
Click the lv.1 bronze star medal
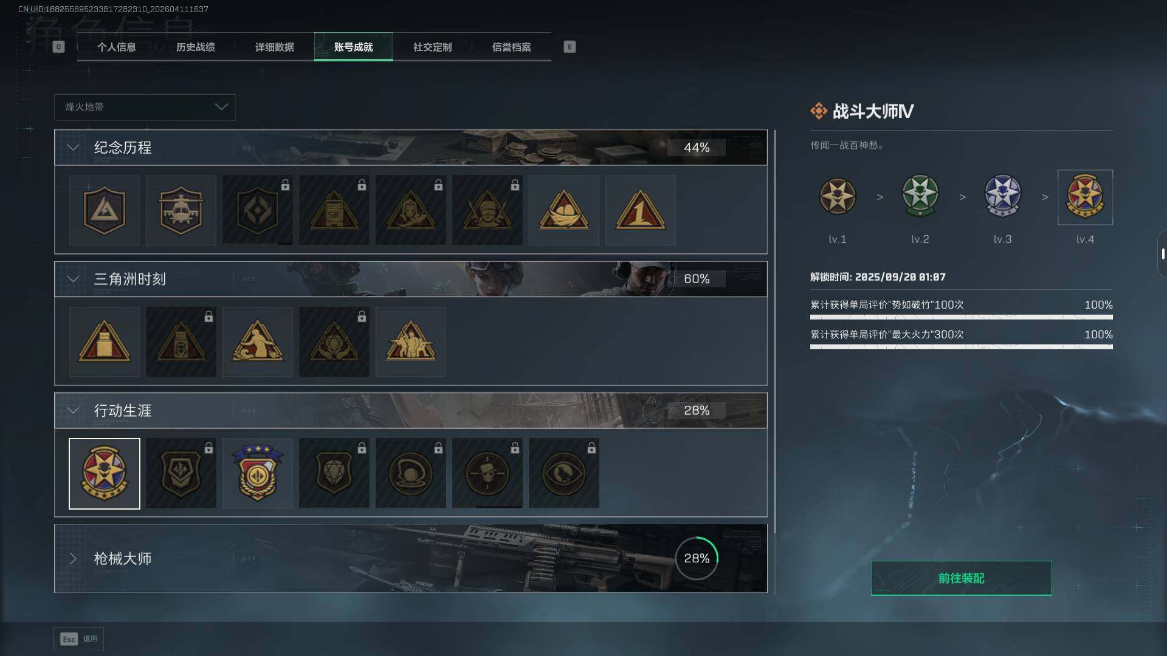coord(837,196)
